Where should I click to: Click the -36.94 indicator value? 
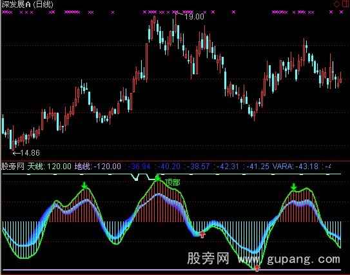pos(140,167)
